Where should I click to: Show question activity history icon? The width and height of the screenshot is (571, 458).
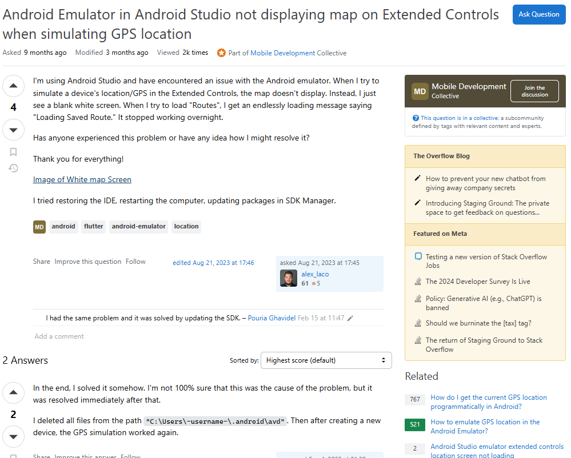click(14, 168)
